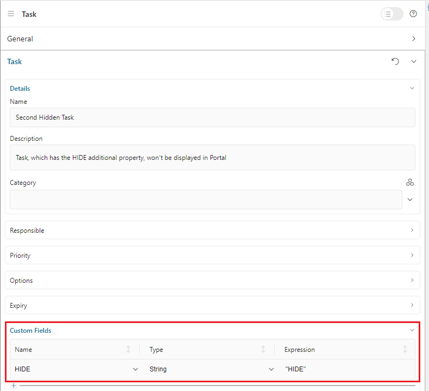This screenshot has width=429, height=391.
Task: Open the Category chooser icon
Action: pyautogui.click(x=410, y=183)
